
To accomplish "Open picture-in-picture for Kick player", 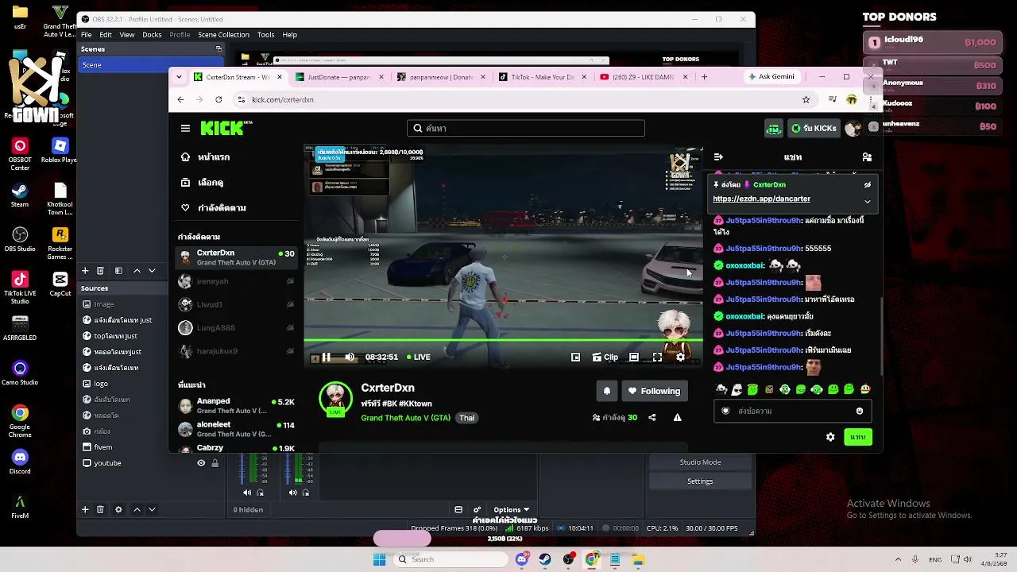I will [x=576, y=357].
